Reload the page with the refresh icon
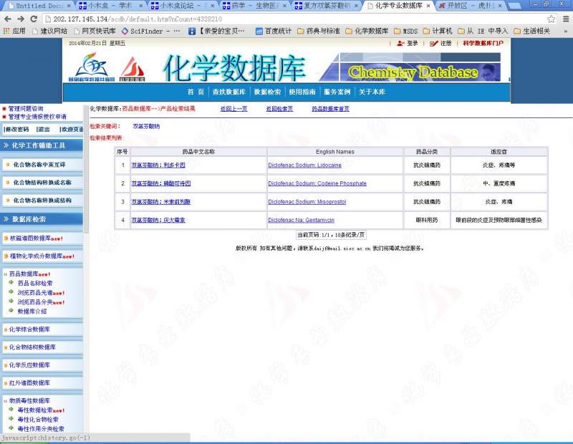 click(34, 19)
